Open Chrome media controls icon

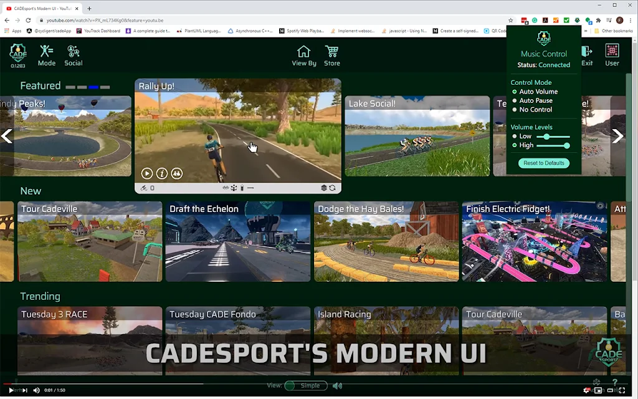click(609, 20)
